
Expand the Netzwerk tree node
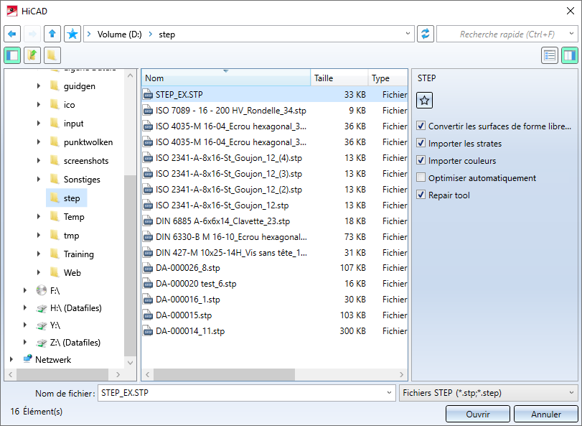tap(11, 359)
